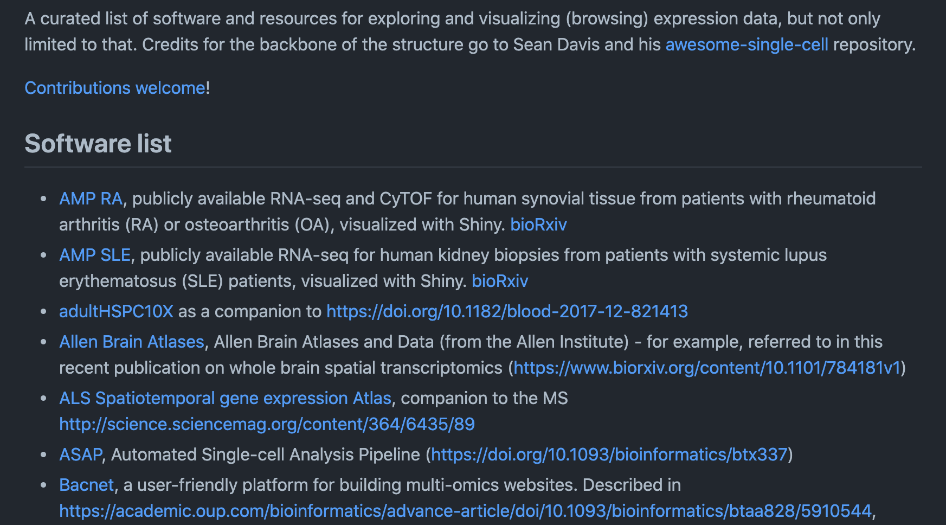946x525 pixels.
Task: Open the AMP SLE link
Action: coord(95,255)
